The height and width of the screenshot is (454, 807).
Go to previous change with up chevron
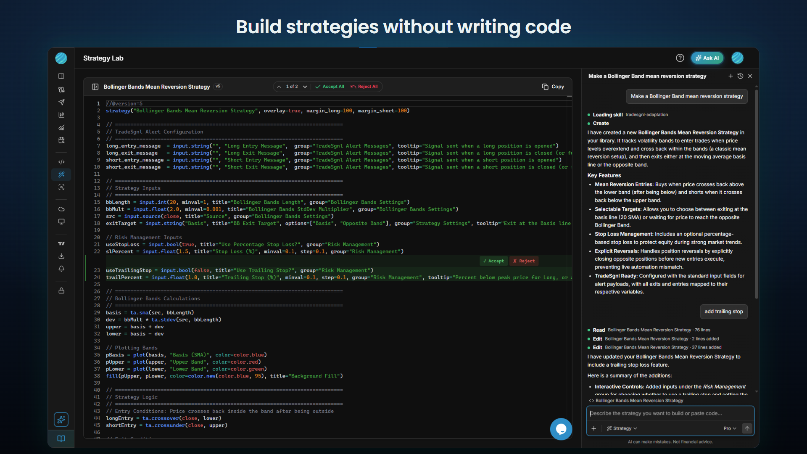[279, 87]
